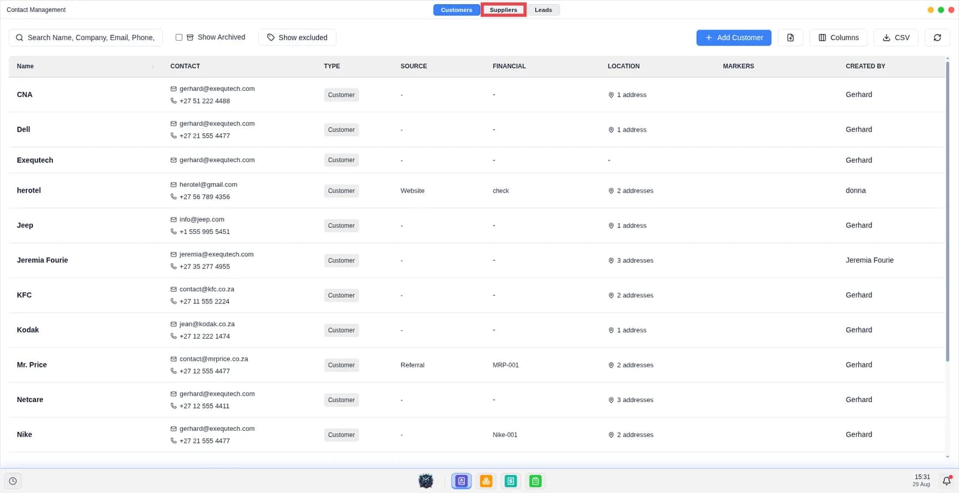This screenshot has height=493, width=959.
Task: Click the envelope icon beside herotel@gmail.com
Action: click(173, 185)
